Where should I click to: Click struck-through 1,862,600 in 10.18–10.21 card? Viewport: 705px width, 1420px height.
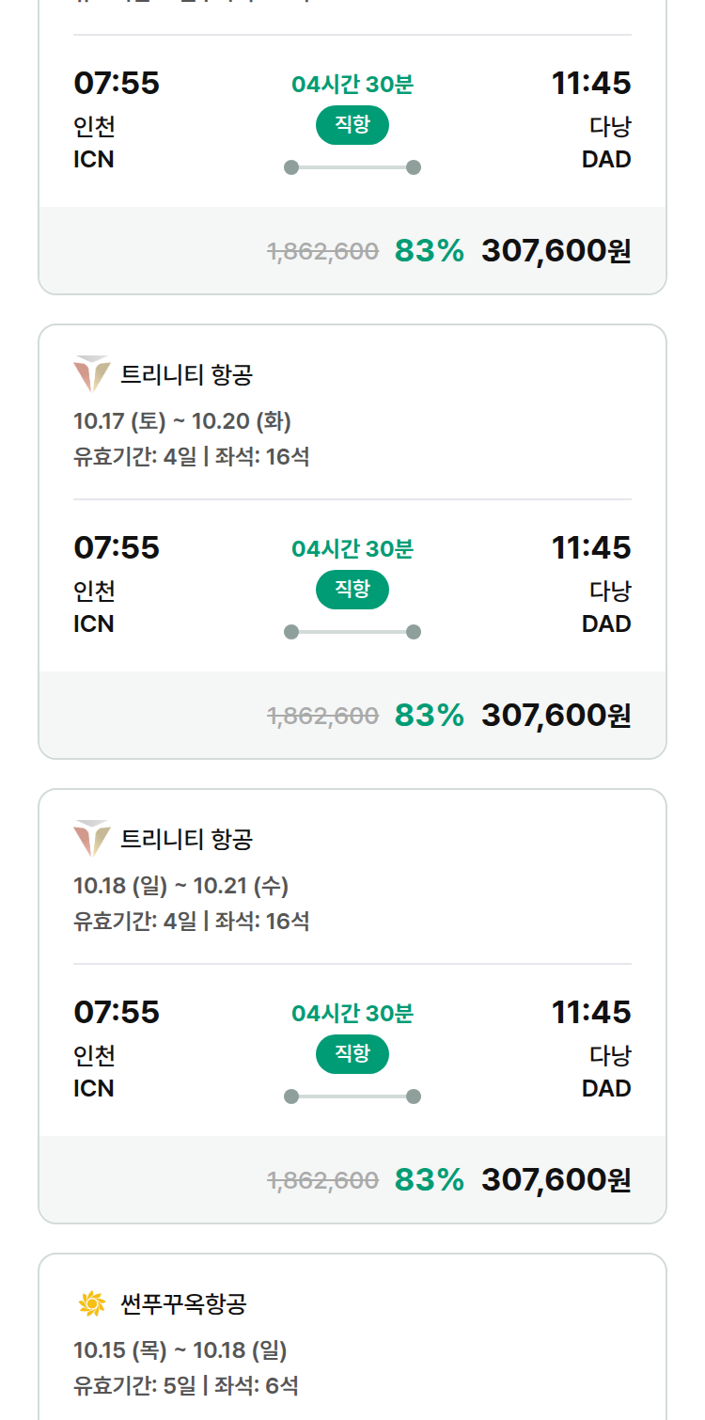323,1180
